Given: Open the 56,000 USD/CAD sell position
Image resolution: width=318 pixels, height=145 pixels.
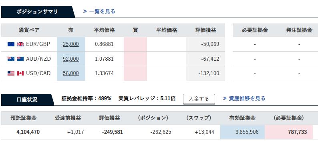Looking at the screenshot, I should [71, 73].
